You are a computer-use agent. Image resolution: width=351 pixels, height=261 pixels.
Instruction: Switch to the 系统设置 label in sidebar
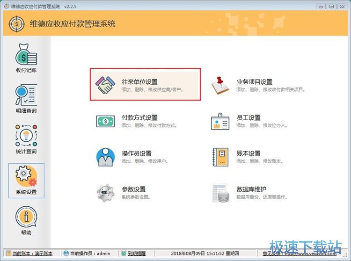coord(26,192)
